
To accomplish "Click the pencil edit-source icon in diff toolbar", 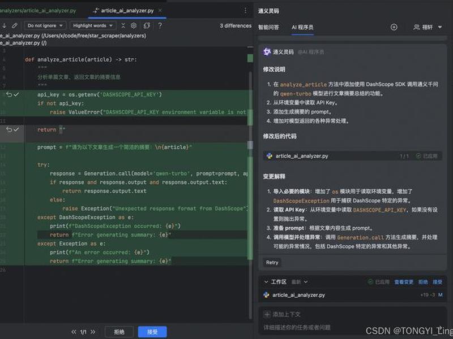I will [15, 25].
